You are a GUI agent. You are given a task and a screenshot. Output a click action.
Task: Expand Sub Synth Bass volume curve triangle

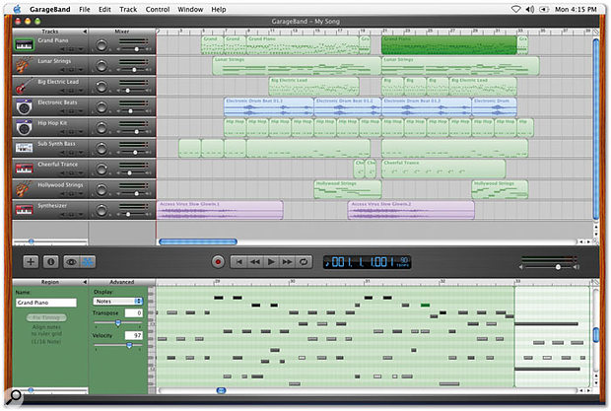click(81, 153)
